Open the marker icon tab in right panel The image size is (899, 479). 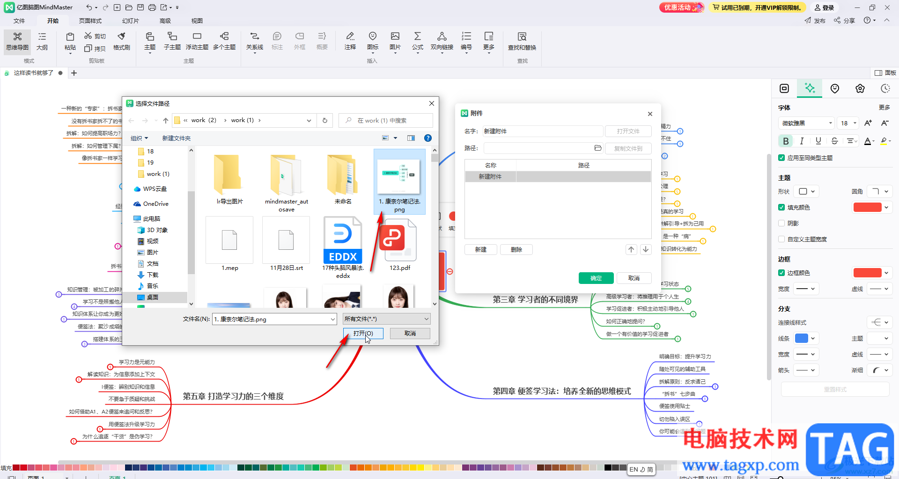coord(835,88)
